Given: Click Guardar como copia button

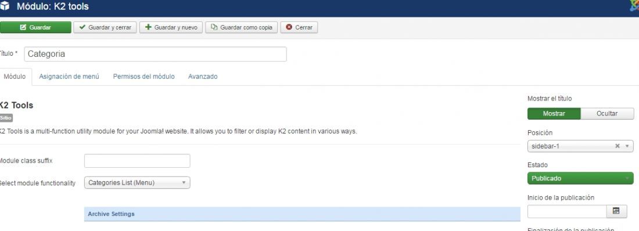Looking at the screenshot, I should [241, 27].
